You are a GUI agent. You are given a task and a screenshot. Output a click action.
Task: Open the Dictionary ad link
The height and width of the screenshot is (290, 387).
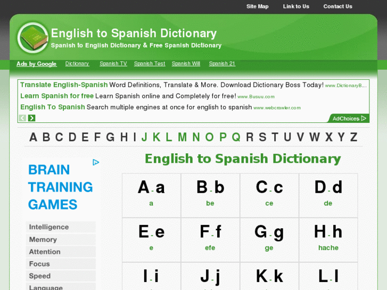pyautogui.click(x=77, y=64)
